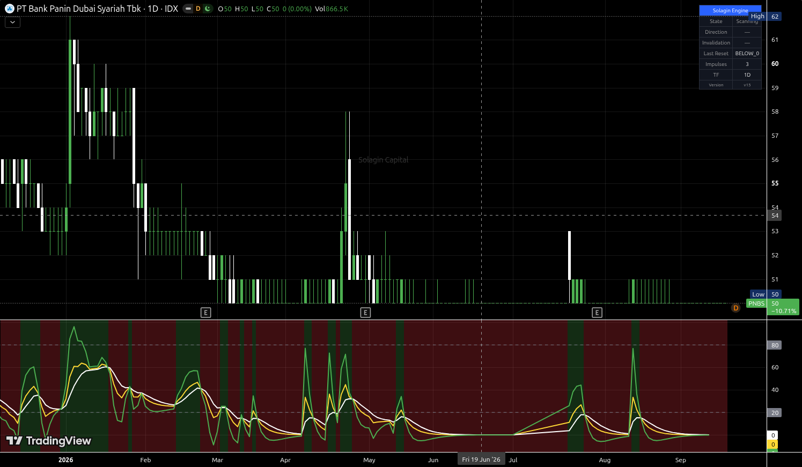802x467 pixels.
Task: Click the 1D timeframe table value
Action: 747,75
